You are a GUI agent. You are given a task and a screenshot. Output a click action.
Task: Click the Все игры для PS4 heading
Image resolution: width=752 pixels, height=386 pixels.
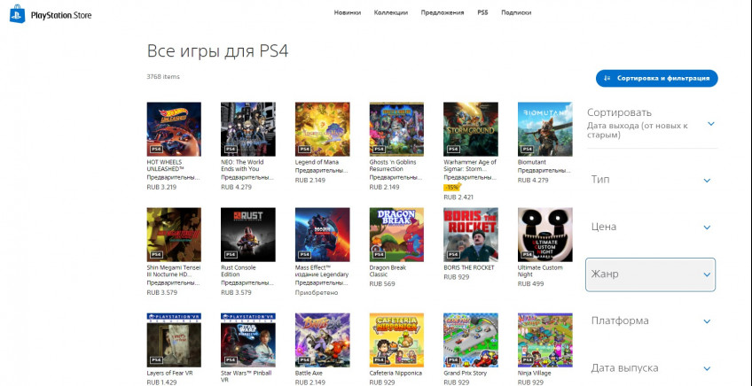pyautogui.click(x=217, y=51)
